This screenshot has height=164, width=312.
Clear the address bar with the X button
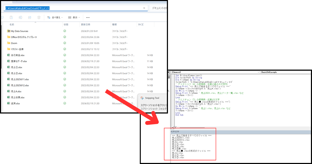(x=144, y=8)
